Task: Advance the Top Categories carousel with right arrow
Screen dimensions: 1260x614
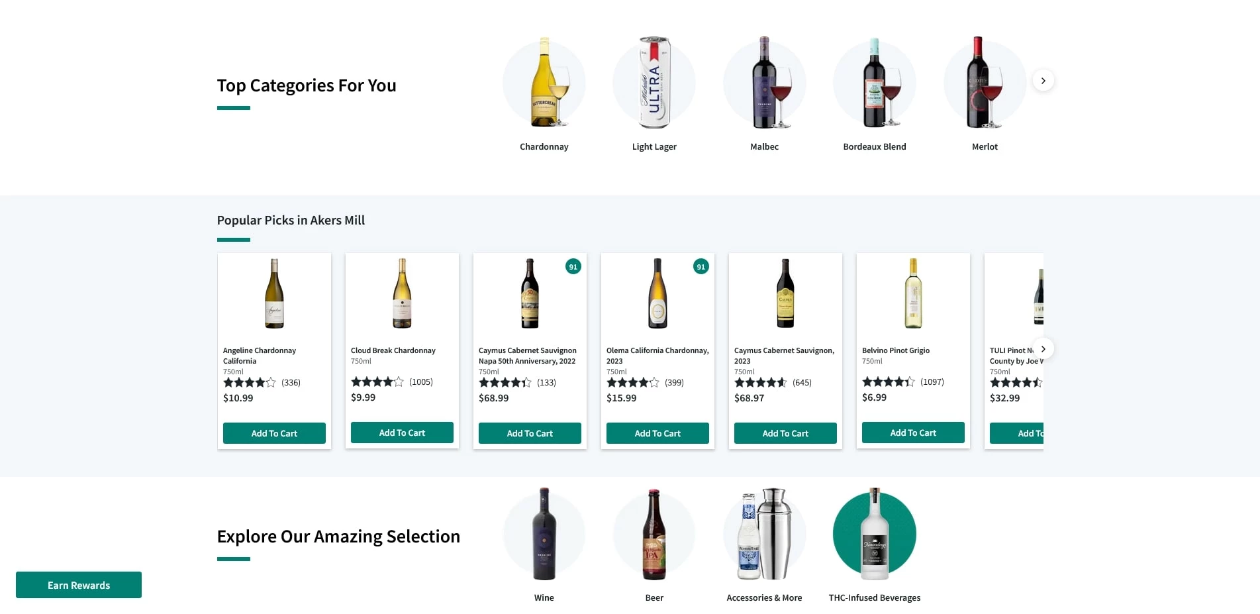Action: point(1043,80)
